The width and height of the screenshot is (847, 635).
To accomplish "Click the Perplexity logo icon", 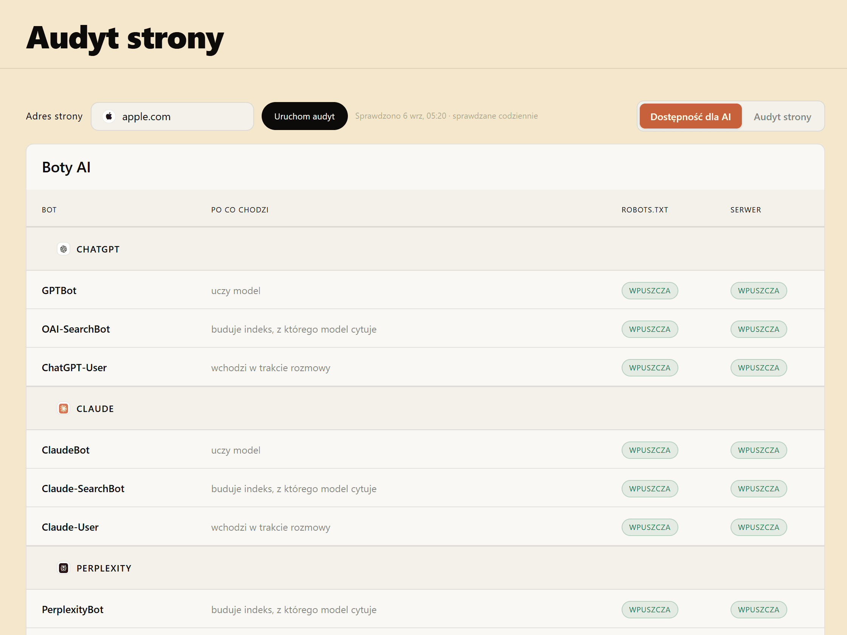I will (x=64, y=568).
